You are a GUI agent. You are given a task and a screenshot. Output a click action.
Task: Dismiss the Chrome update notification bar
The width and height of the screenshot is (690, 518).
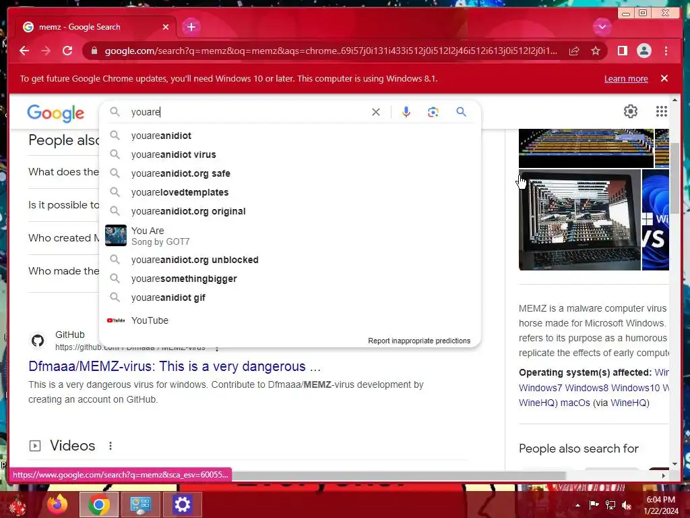click(x=664, y=78)
